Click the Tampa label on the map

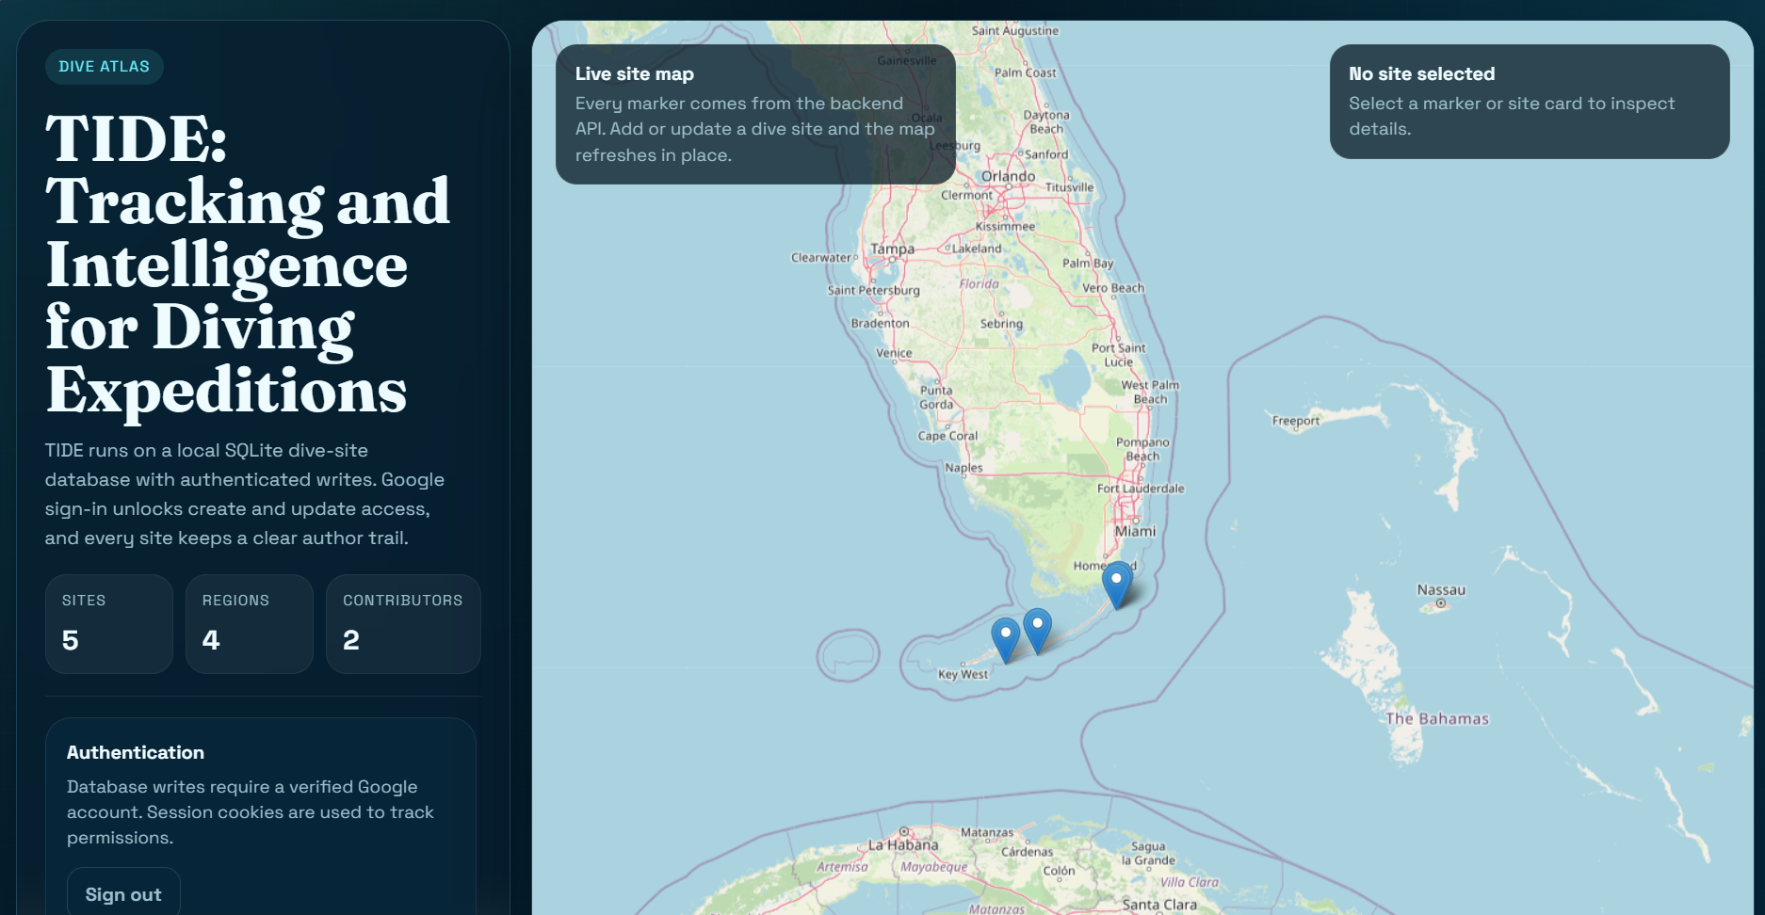892,249
